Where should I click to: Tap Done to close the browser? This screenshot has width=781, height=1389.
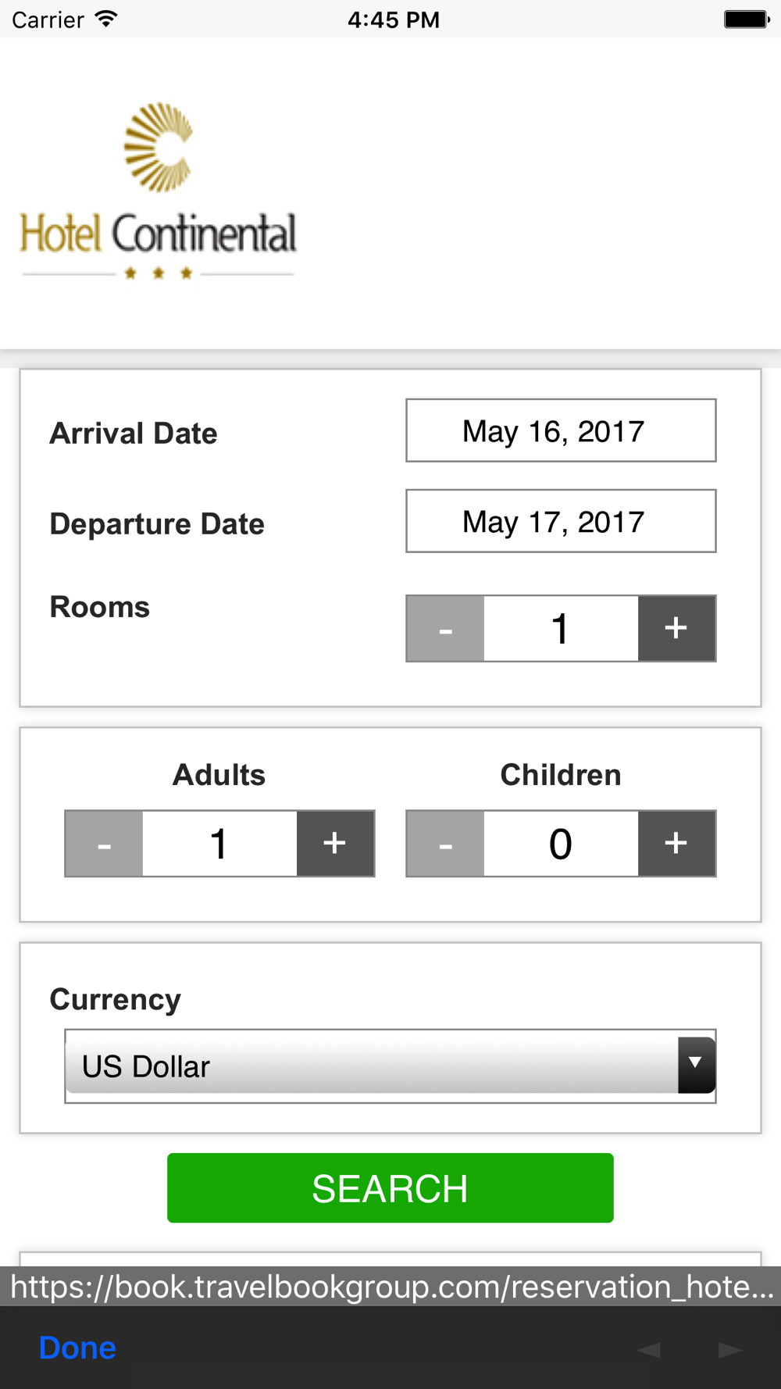77,1348
